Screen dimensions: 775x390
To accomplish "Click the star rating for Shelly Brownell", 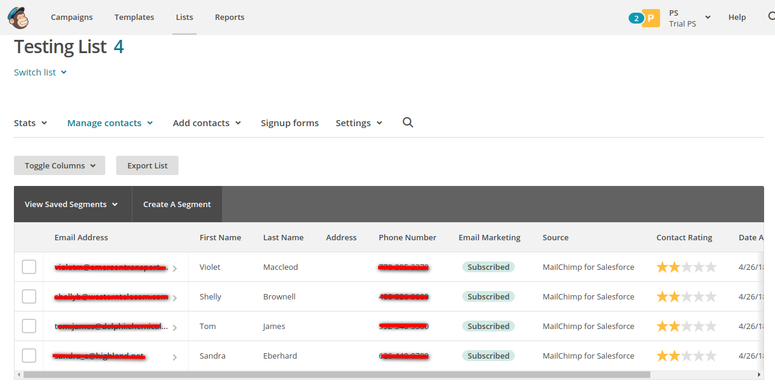I will tap(686, 296).
